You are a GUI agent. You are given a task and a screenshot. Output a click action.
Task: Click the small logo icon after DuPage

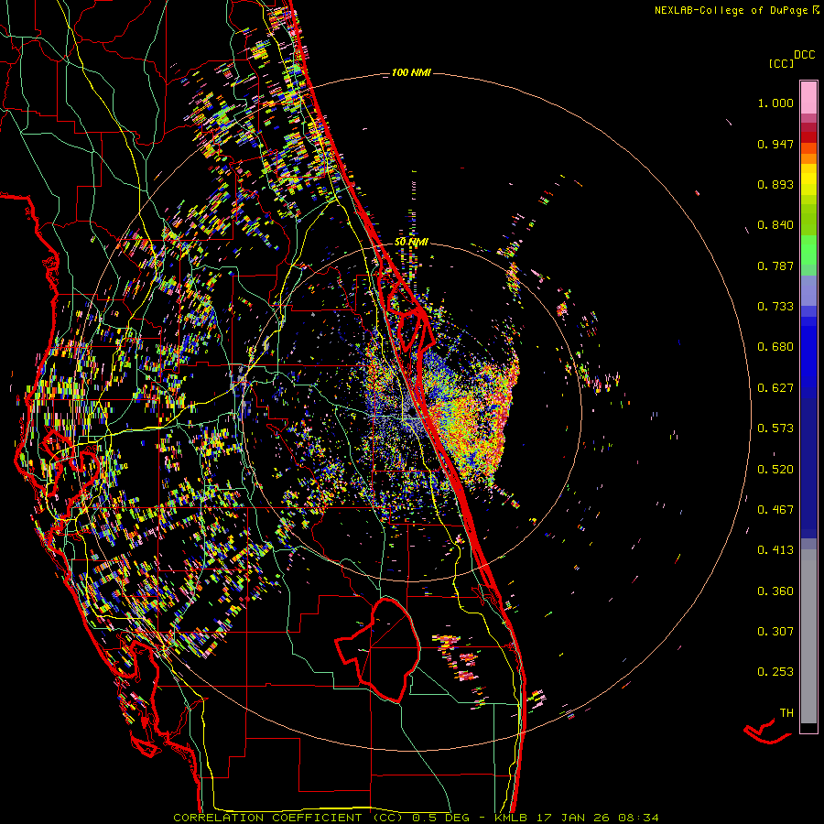pos(814,10)
